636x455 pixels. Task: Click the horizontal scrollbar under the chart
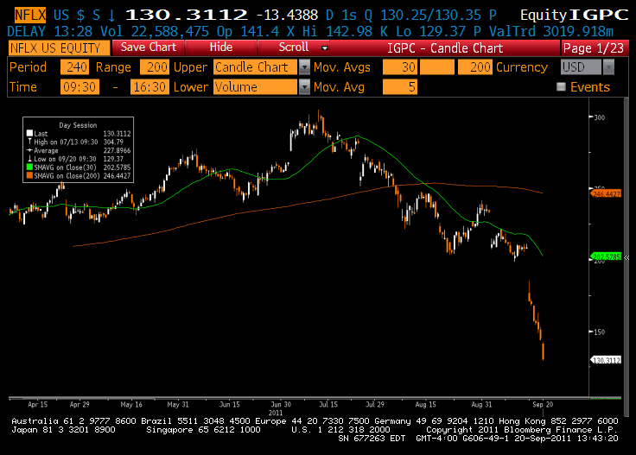pyautogui.click(x=315, y=397)
